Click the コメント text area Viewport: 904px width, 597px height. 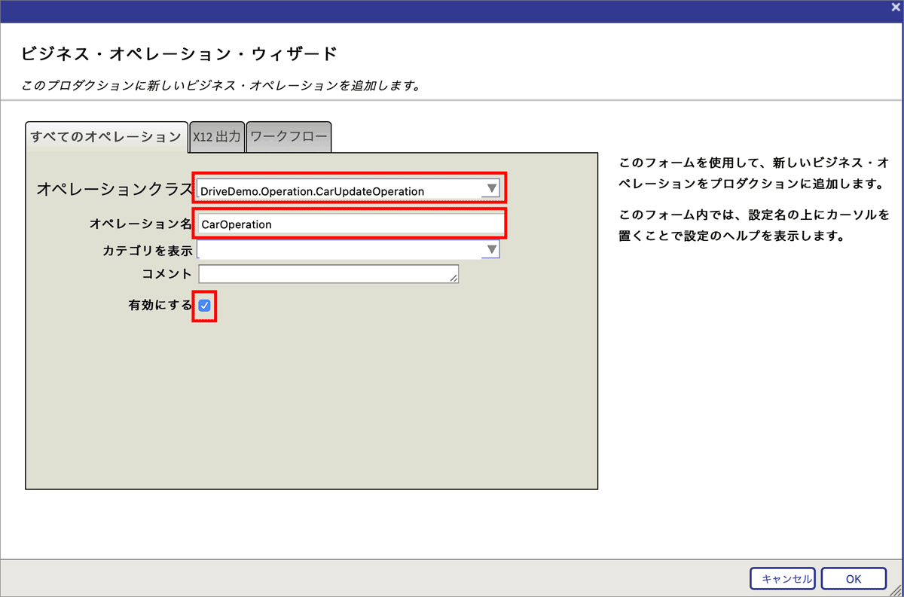pyautogui.click(x=328, y=274)
